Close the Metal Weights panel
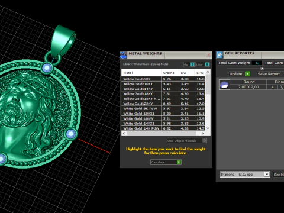Screen dimensions: 284x213 pyautogui.click(x=209, y=55)
